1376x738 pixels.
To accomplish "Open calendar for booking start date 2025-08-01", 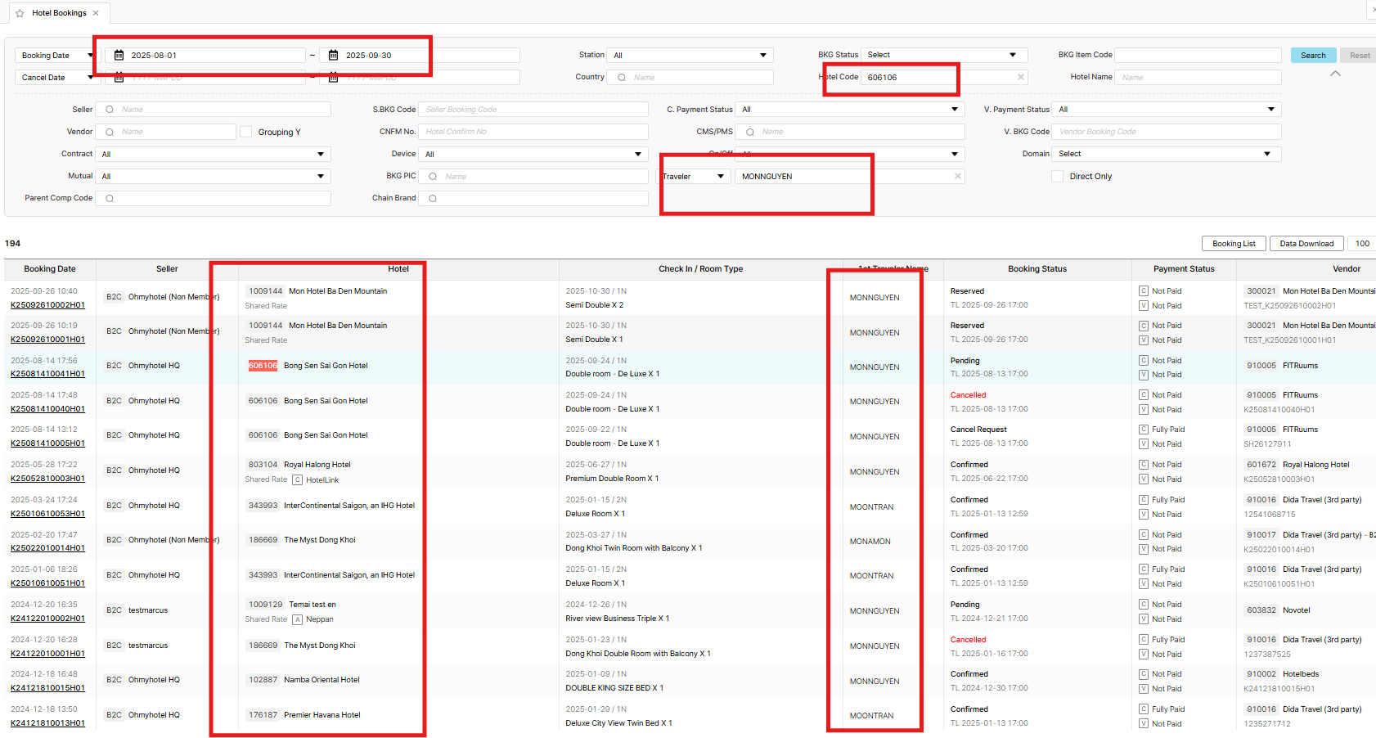I will (x=119, y=56).
